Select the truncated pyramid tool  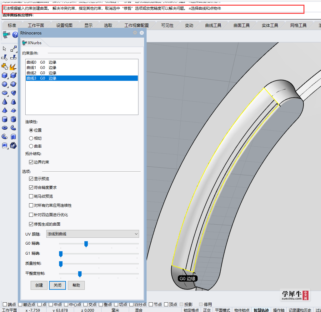[13, 111]
